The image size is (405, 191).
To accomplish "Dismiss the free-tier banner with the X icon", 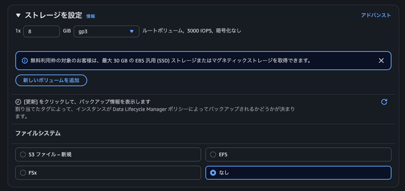I will click(381, 61).
